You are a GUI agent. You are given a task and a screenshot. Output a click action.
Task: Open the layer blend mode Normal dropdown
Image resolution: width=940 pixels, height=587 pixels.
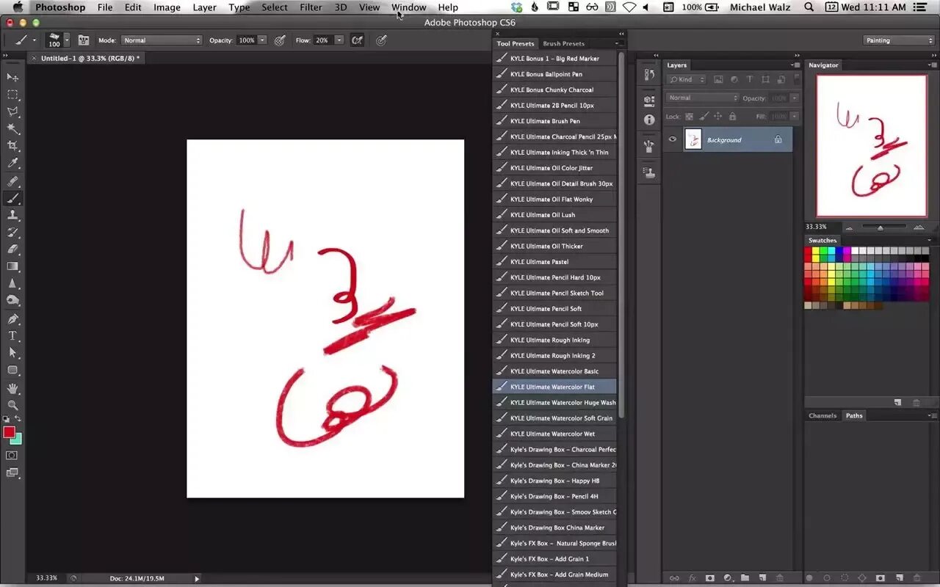(702, 98)
